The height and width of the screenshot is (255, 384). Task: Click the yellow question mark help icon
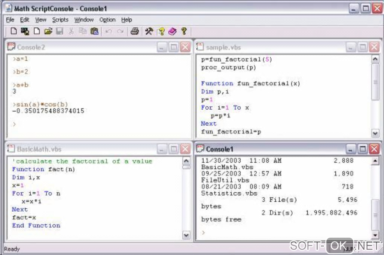184,31
